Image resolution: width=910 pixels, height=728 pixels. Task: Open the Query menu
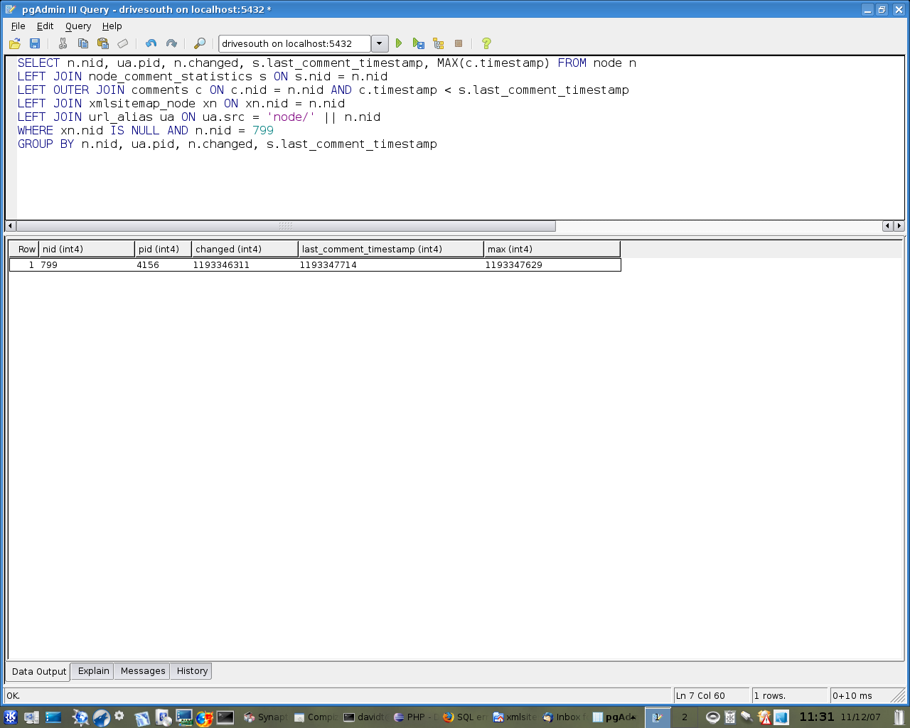pyautogui.click(x=78, y=26)
